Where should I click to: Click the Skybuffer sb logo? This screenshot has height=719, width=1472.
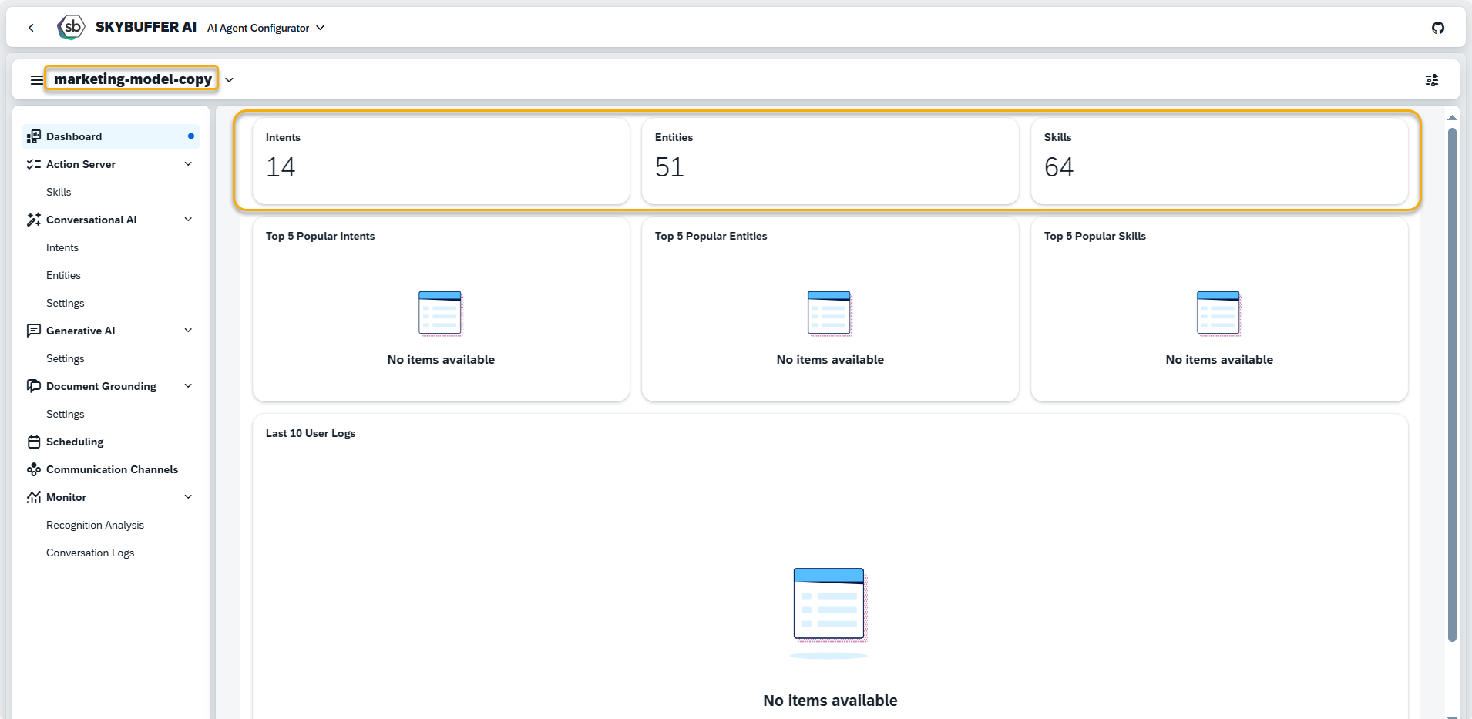click(71, 27)
